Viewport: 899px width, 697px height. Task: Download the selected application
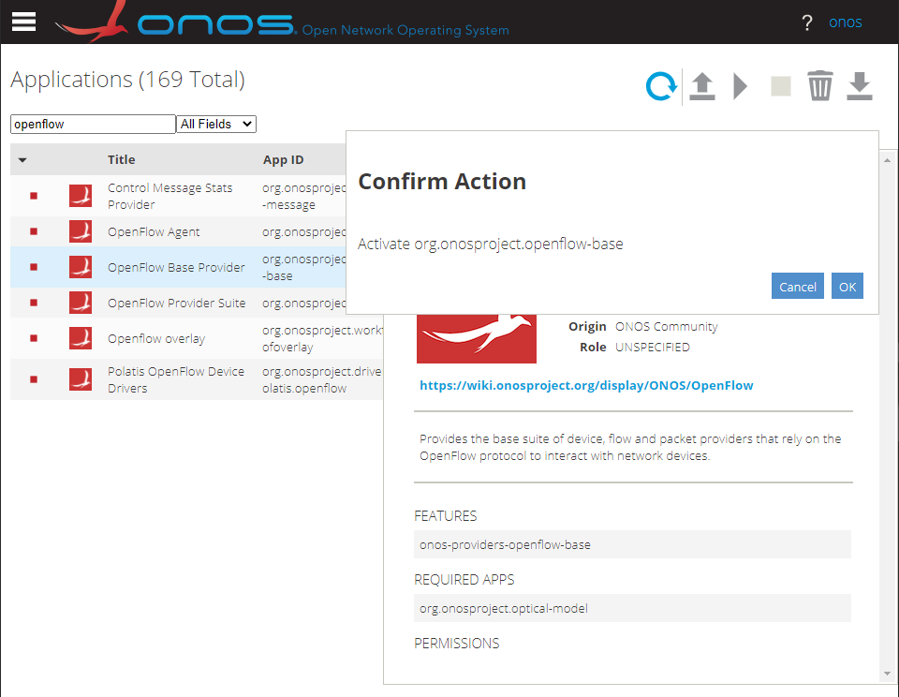(860, 86)
